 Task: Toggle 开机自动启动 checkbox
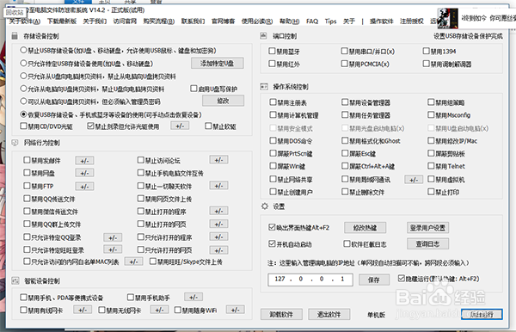272,243
